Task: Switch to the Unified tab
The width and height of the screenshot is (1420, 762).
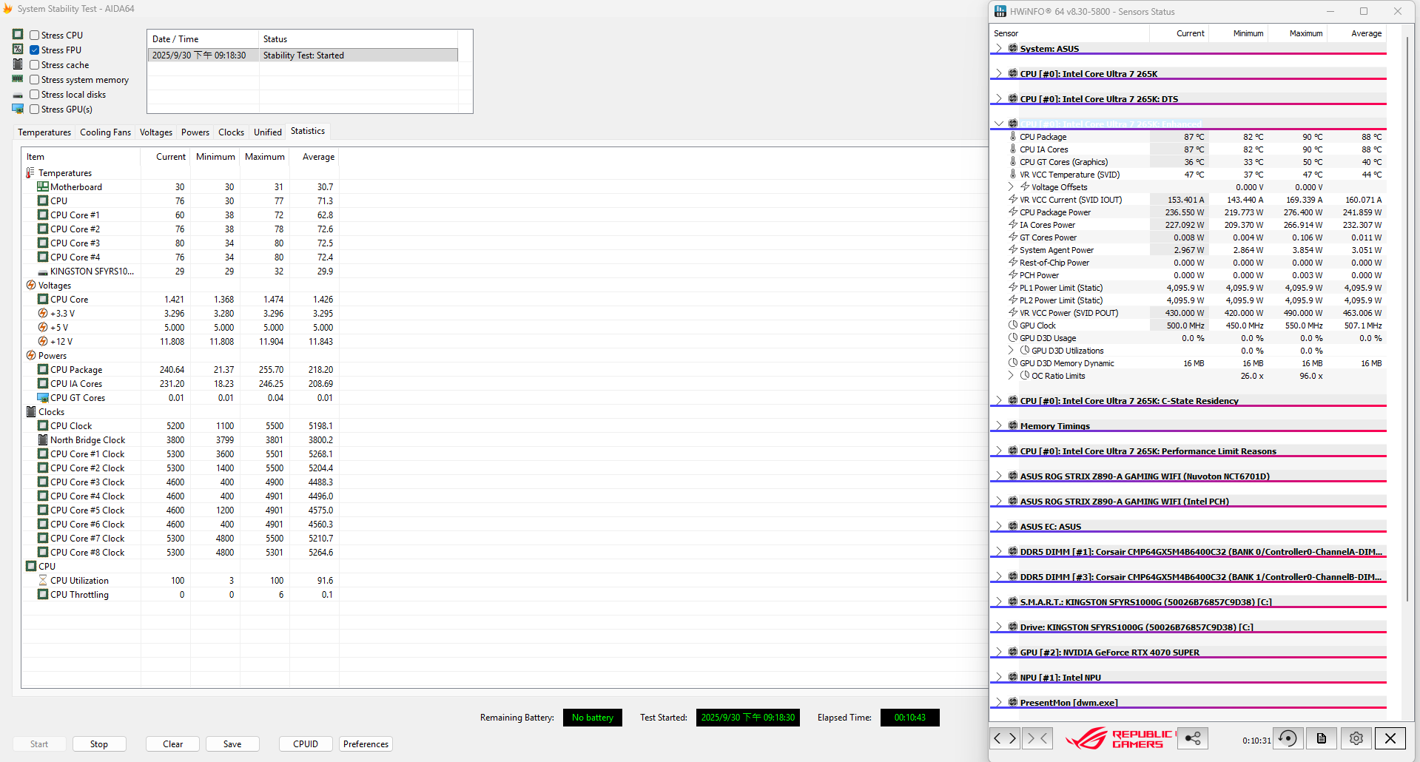Action: point(268,132)
